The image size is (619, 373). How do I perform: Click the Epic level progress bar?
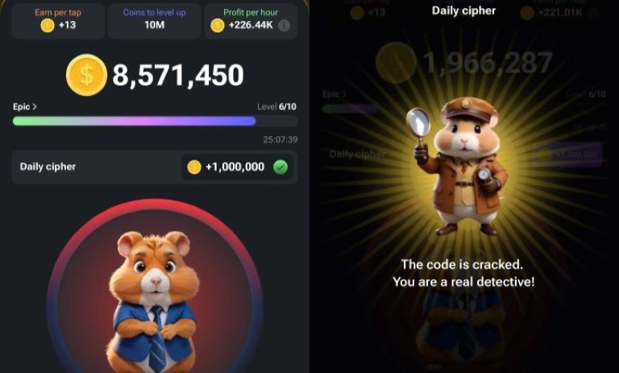(x=155, y=121)
